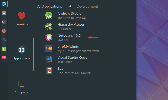Click the green archive manager icon
The image size is (168, 100).
[4, 49]
